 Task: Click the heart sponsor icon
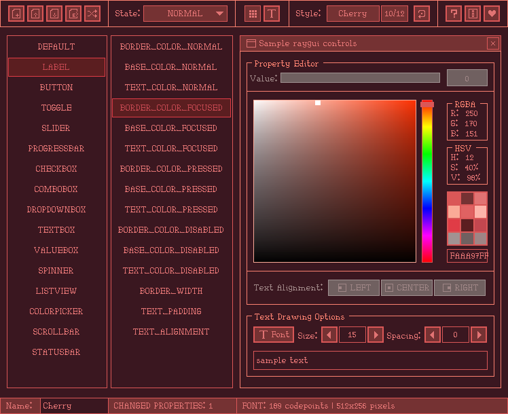492,14
